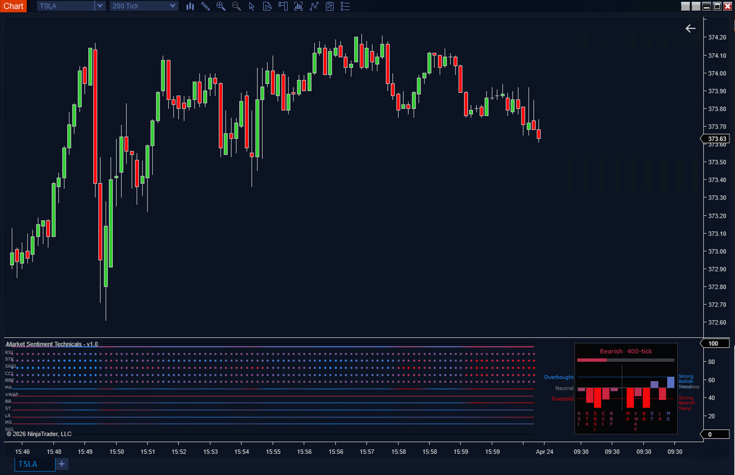Open the 200 Tick interval dropdown
The width and height of the screenshot is (735, 475).
coord(144,6)
